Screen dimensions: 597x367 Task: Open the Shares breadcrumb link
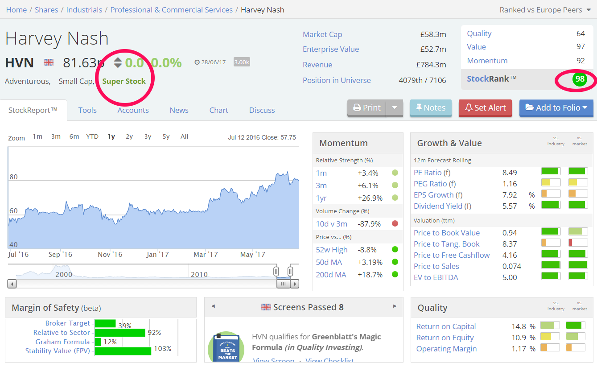coord(47,10)
